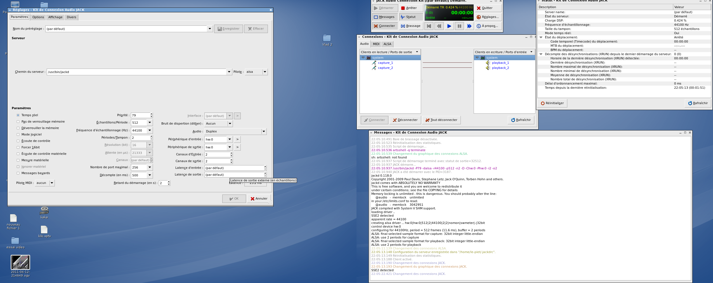Toggle the Temps réel checkbox

coord(18,115)
